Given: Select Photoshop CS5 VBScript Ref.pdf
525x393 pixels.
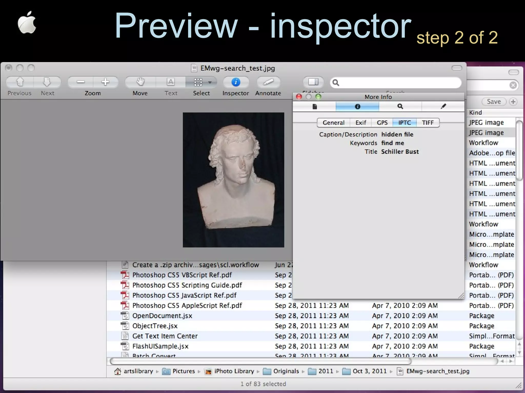Looking at the screenshot, I should click(182, 275).
